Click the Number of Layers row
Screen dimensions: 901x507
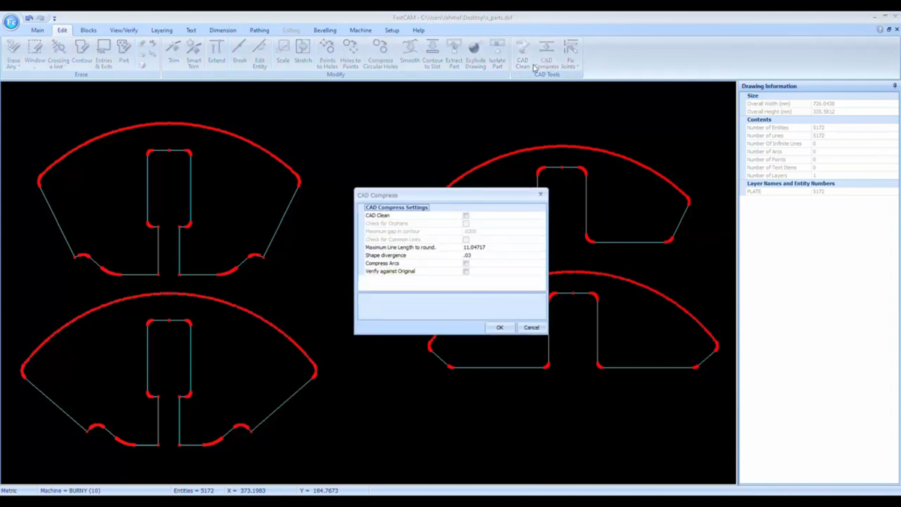819,176
